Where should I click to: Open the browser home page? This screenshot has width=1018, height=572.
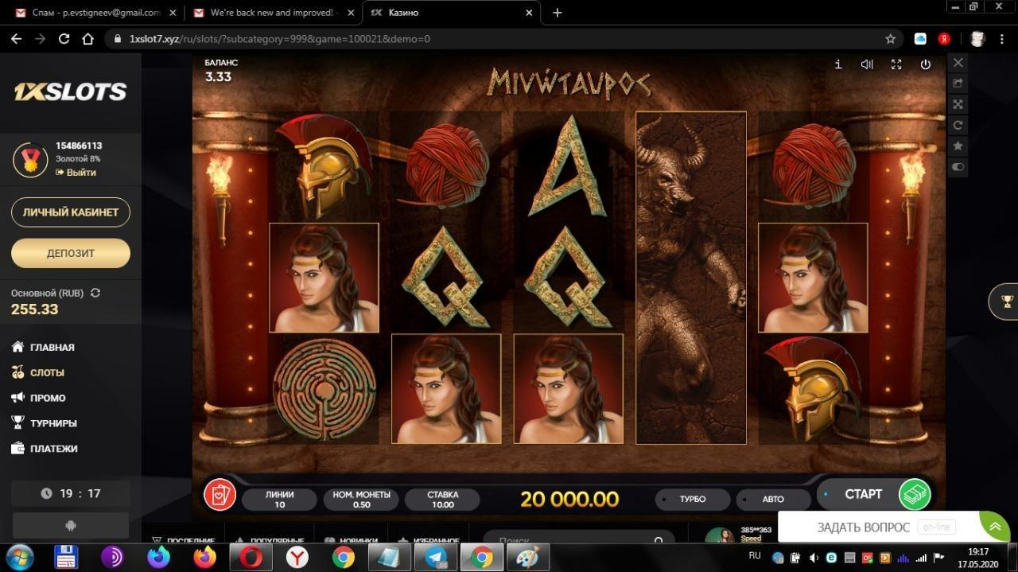(89, 38)
